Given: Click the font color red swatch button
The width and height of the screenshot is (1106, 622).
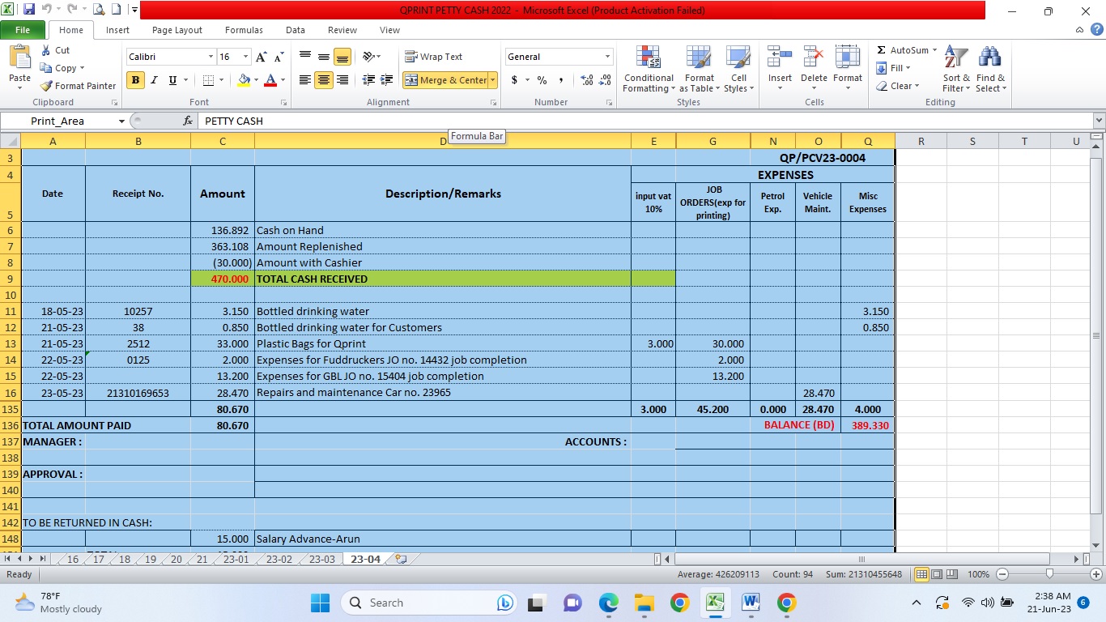Looking at the screenshot, I should (270, 80).
